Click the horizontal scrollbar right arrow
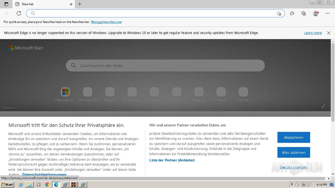This screenshot has width=335, height=188. pyautogui.click(x=329, y=179)
